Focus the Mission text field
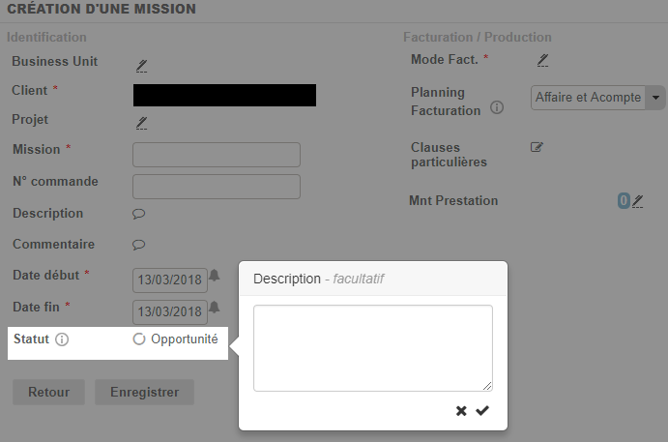The image size is (668, 442). coord(216,155)
